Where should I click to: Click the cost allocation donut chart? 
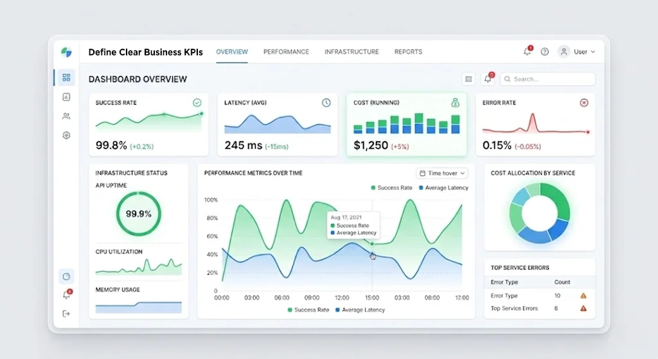pyautogui.click(x=540, y=213)
